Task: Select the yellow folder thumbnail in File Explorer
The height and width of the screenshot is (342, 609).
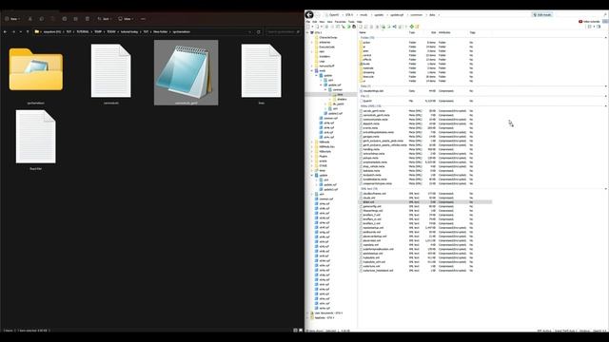Action: click(36, 69)
